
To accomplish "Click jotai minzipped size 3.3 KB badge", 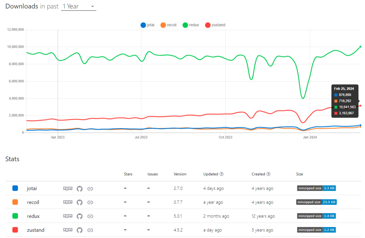I will [x=316, y=188].
